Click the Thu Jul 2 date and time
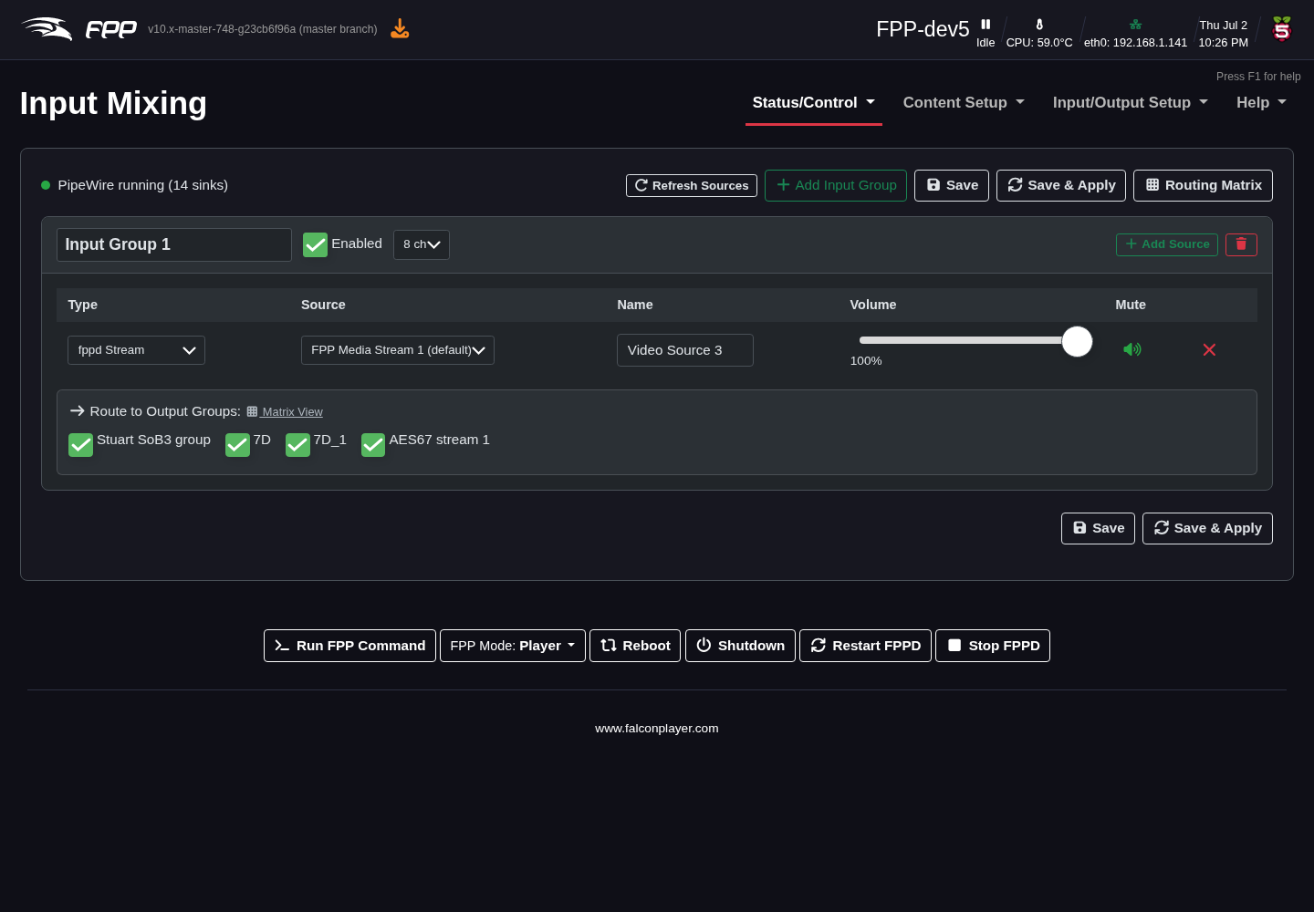The height and width of the screenshot is (912, 1314). pyautogui.click(x=1223, y=34)
